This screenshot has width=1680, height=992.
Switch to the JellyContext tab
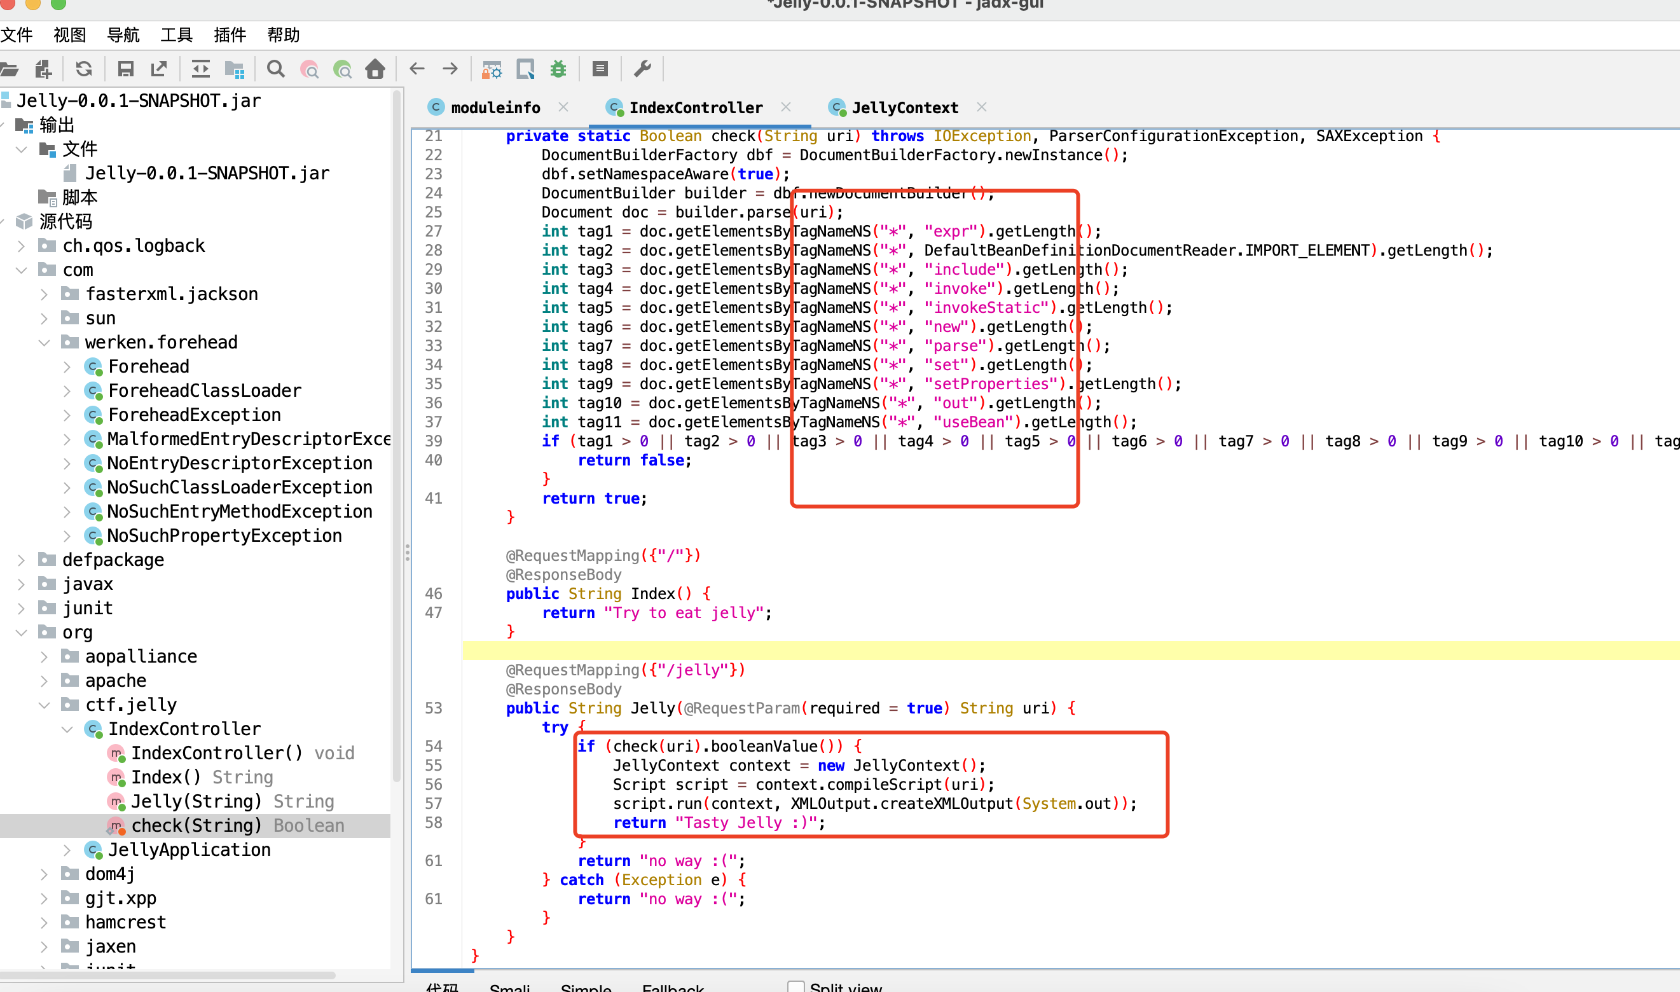tap(904, 107)
